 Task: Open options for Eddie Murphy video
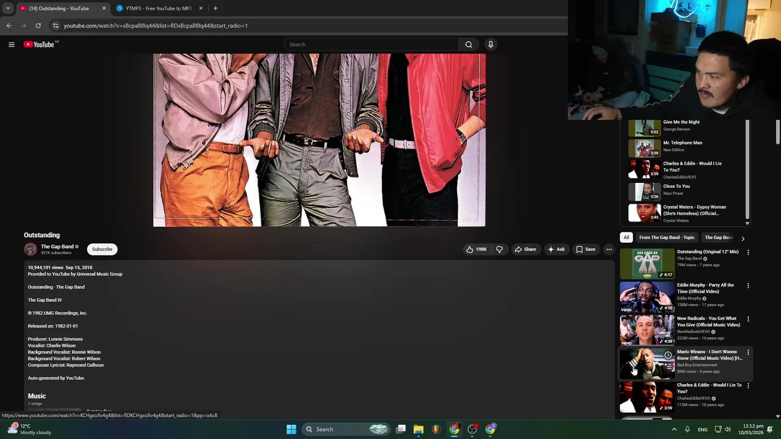coord(748,285)
